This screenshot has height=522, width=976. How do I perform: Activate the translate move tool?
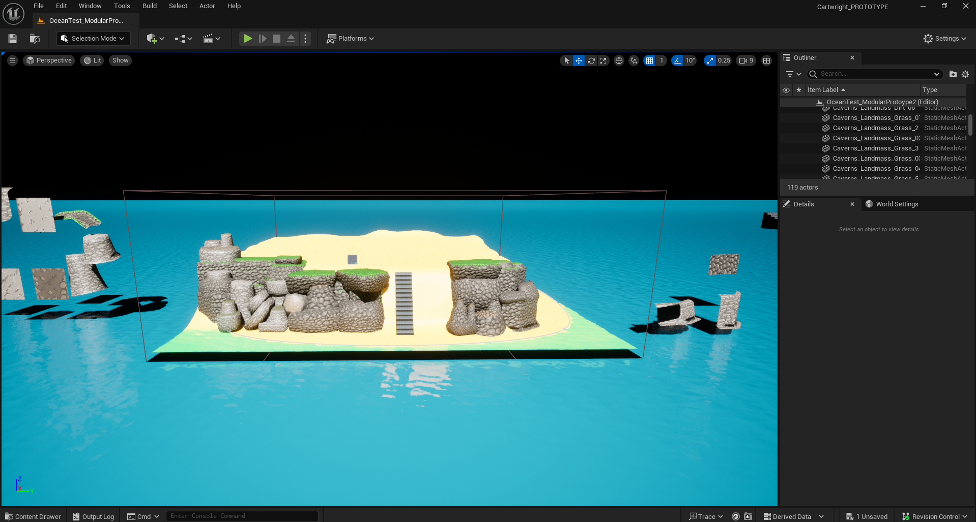pos(579,60)
